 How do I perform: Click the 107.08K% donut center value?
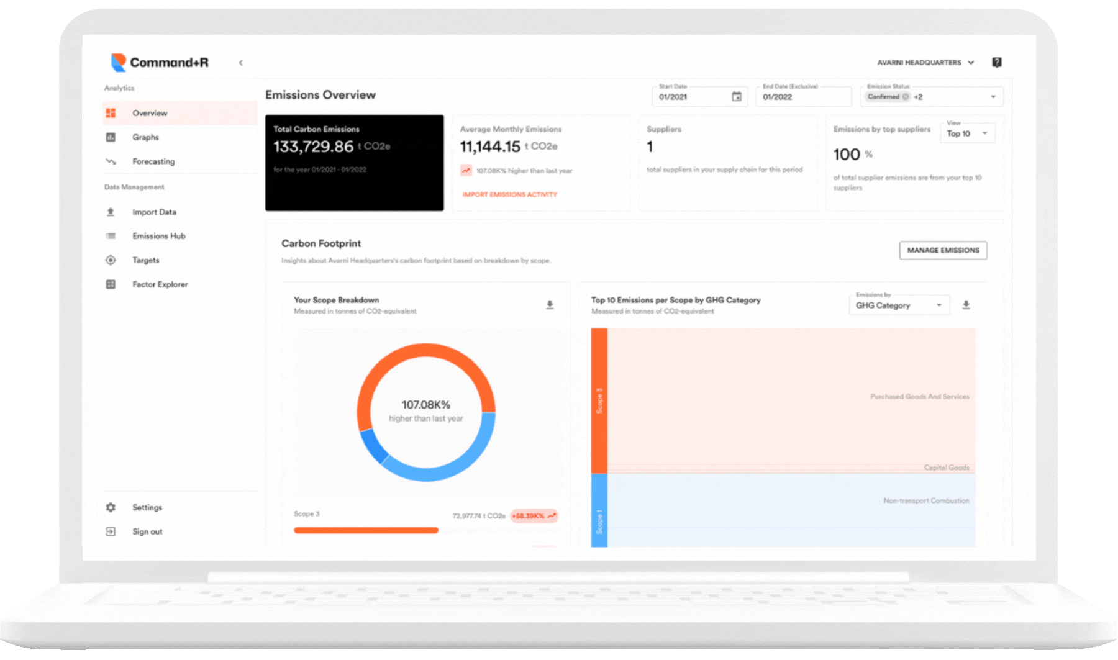(426, 405)
